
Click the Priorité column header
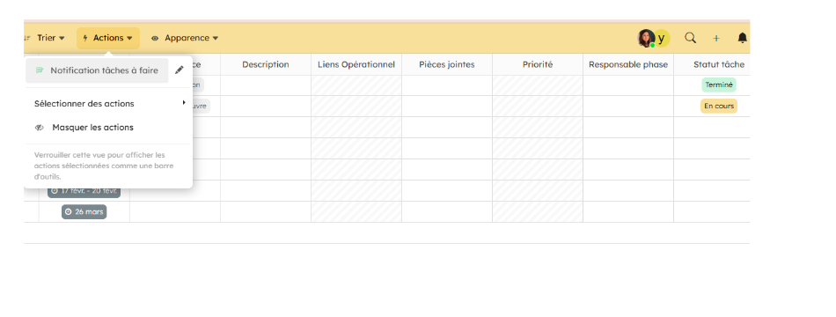[538, 64]
